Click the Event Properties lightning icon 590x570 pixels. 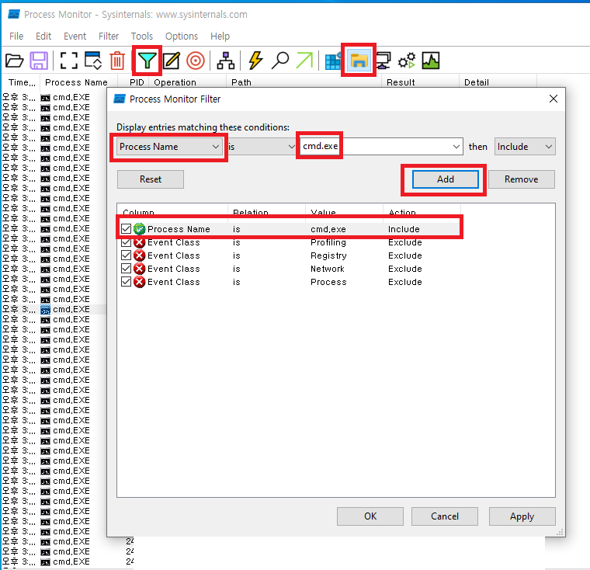coord(255,61)
